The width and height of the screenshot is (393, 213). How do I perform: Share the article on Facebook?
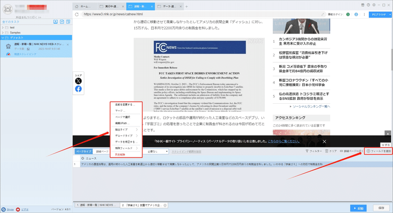click(78, 89)
